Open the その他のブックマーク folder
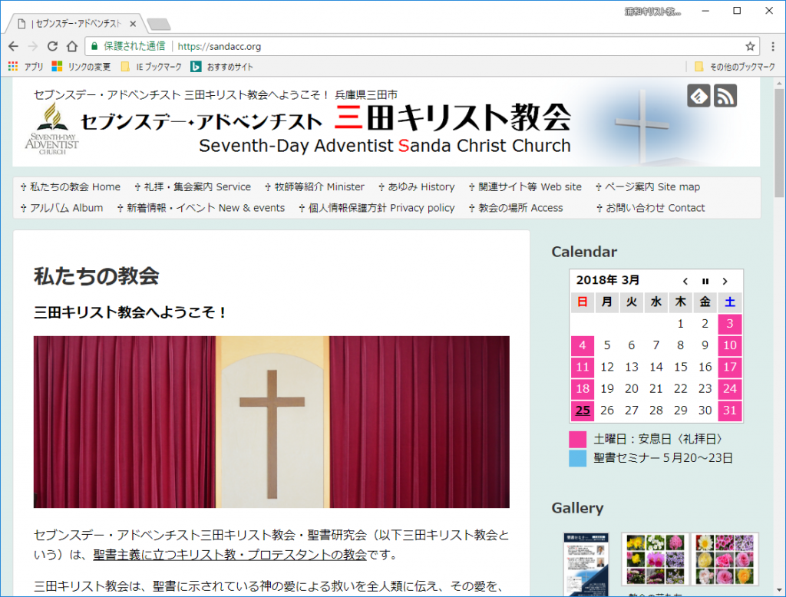Image resolution: width=786 pixels, height=597 pixels. pyautogui.click(x=735, y=67)
